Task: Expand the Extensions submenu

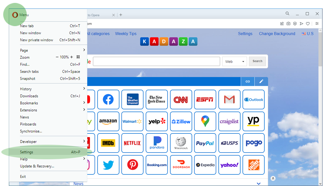Action: 84,110
